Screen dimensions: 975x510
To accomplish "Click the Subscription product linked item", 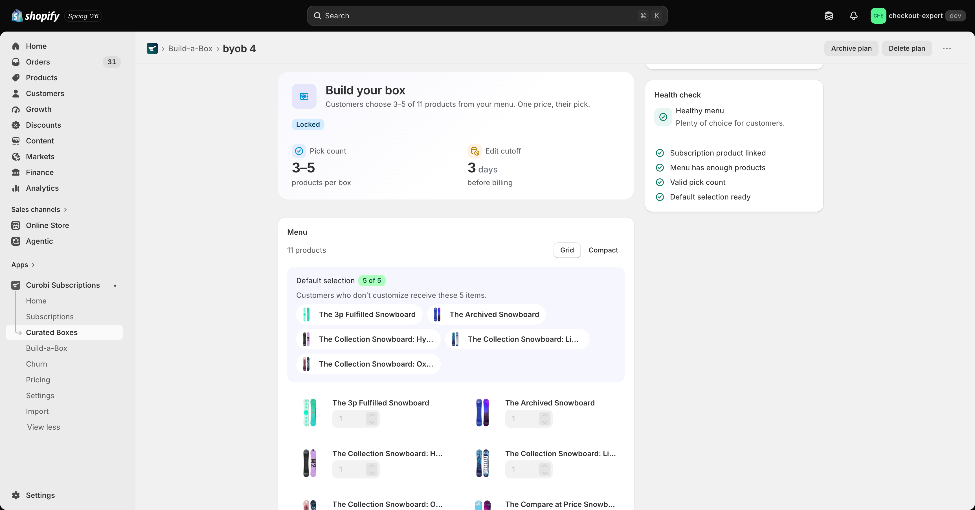I will pos(710,153).
